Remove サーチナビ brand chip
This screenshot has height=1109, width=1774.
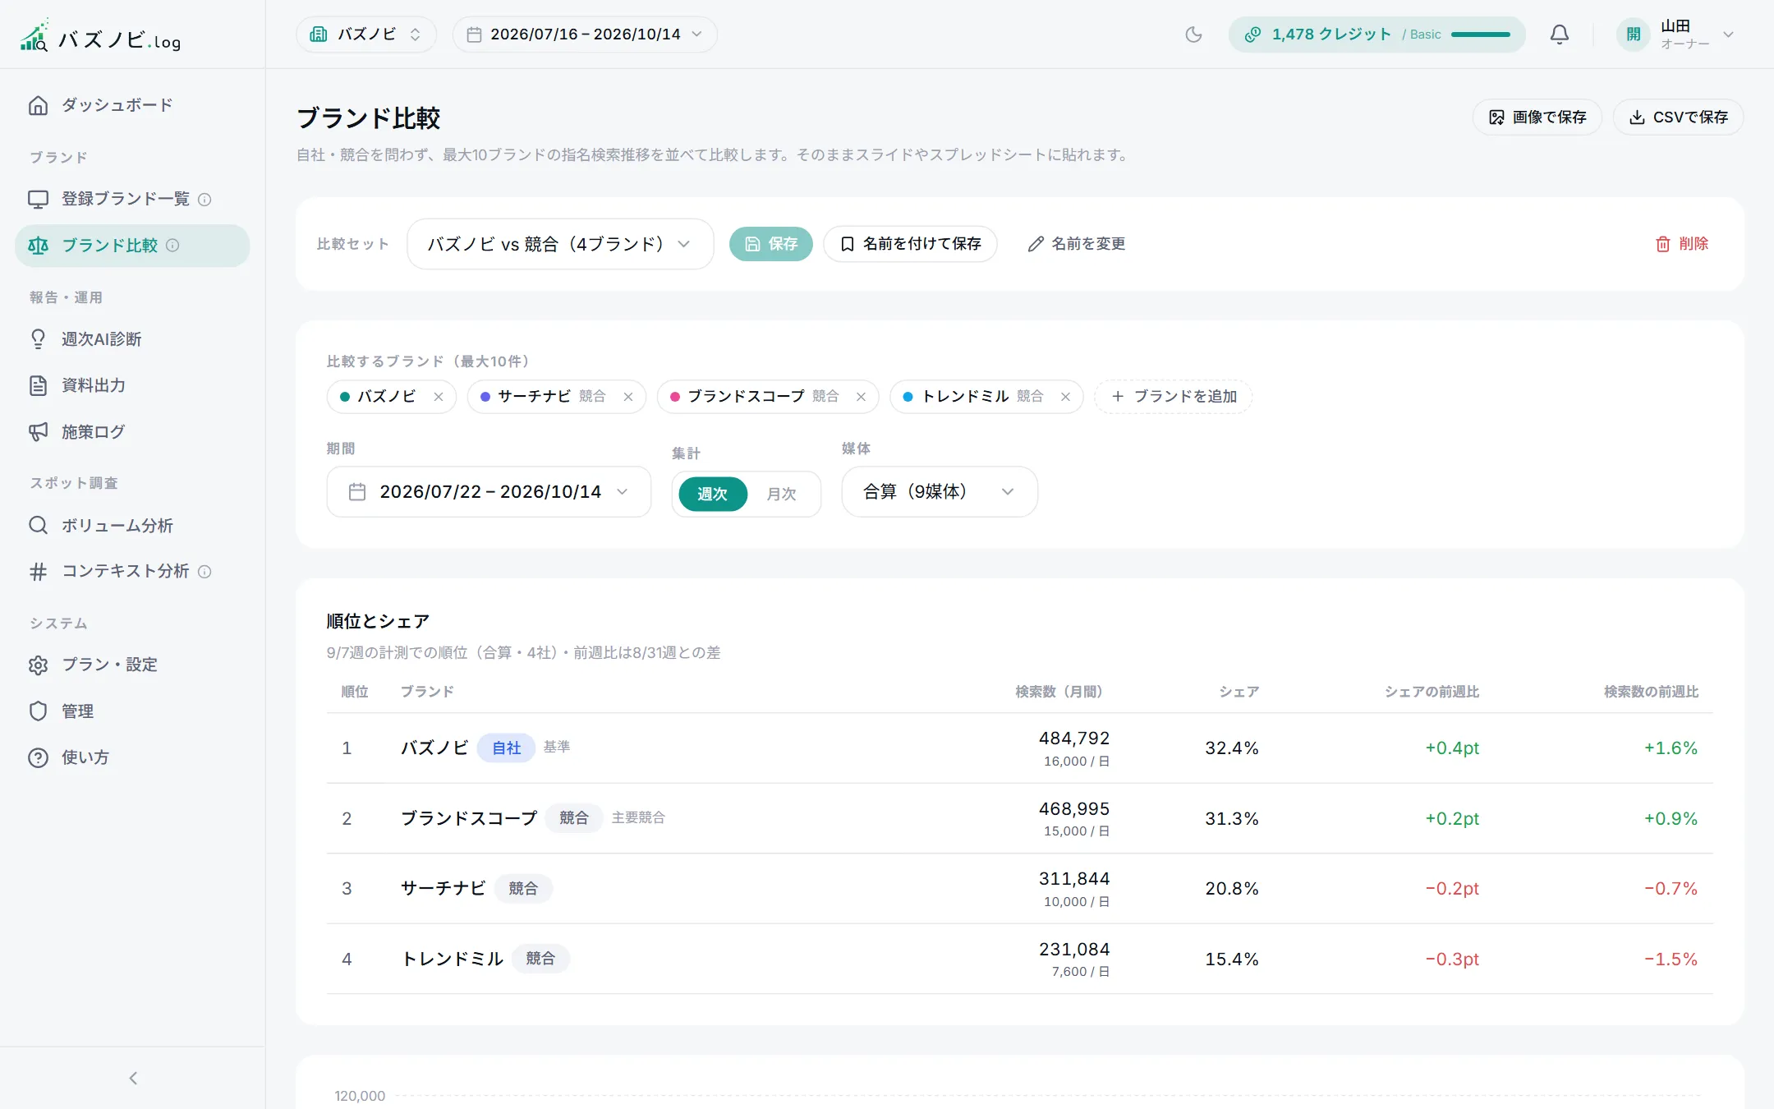628,397
